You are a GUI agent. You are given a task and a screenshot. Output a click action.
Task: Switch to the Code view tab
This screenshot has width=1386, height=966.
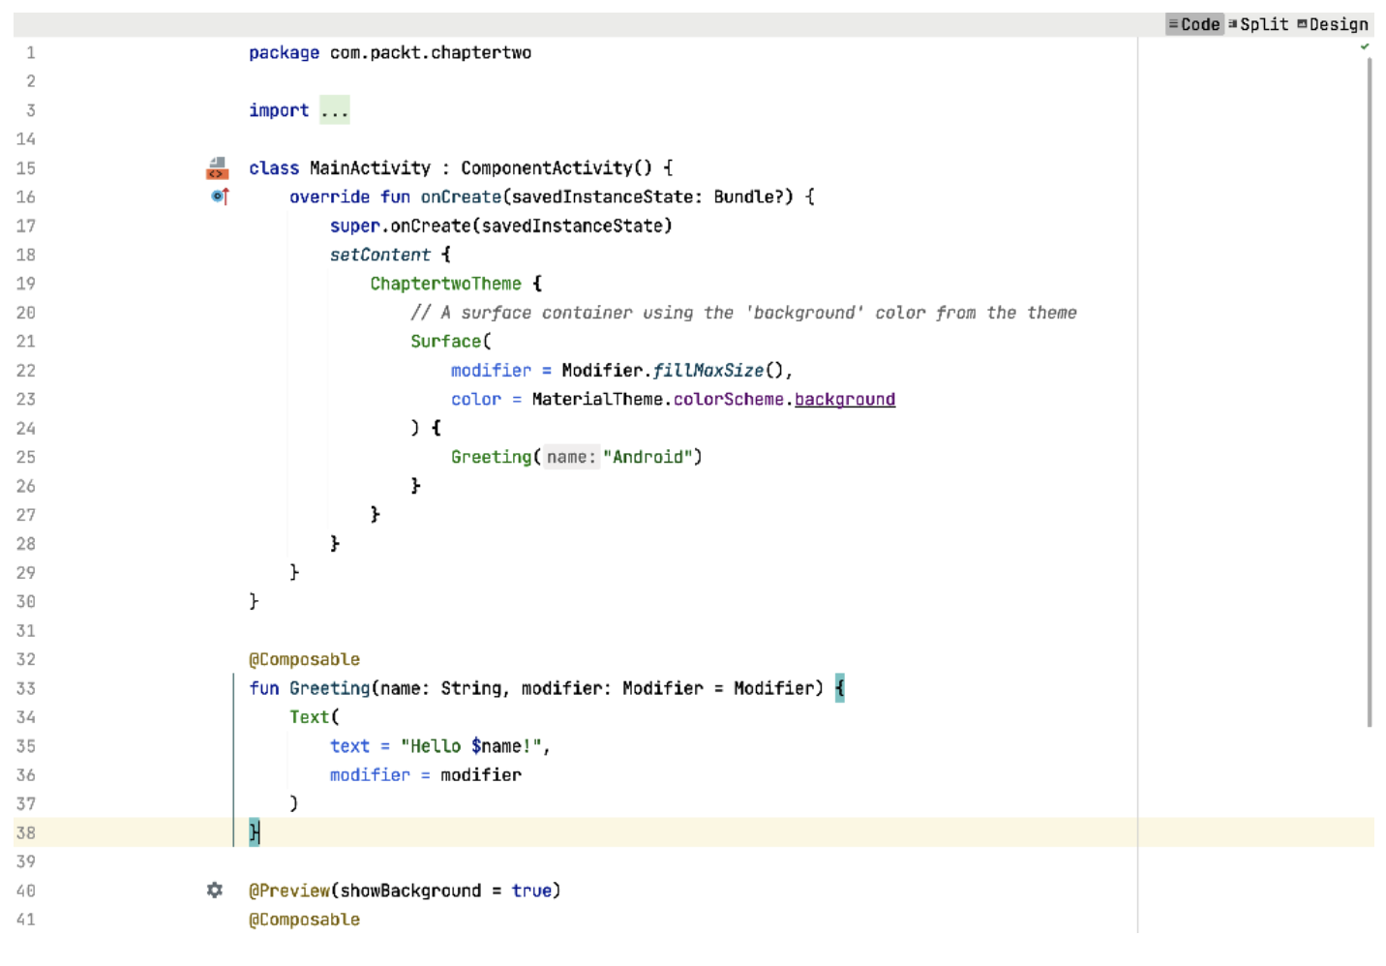1194,24
